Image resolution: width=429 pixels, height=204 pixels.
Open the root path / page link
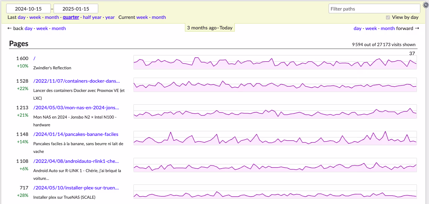34,59
